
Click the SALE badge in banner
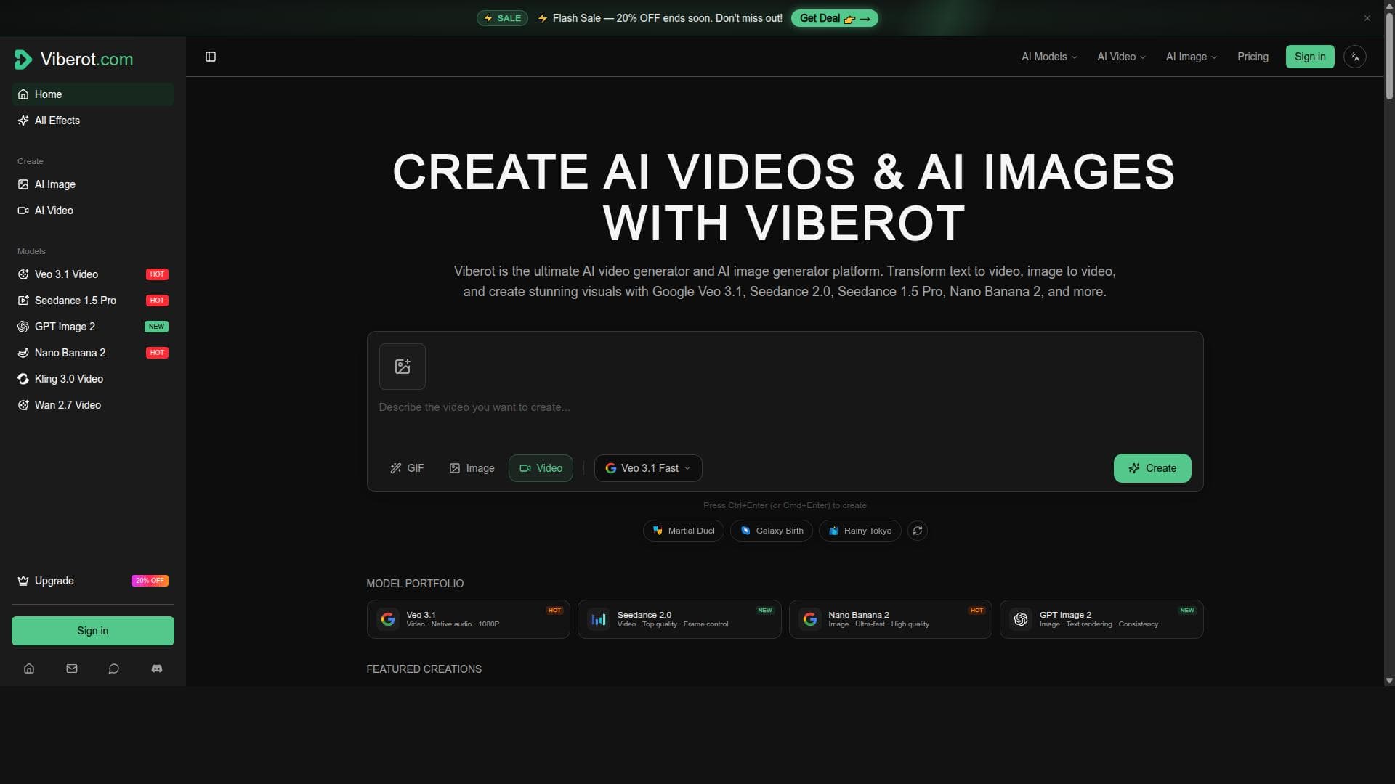(502, 18)
